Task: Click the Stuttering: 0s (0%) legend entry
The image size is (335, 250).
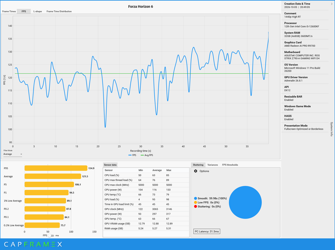Action: (x=207, y=206)
